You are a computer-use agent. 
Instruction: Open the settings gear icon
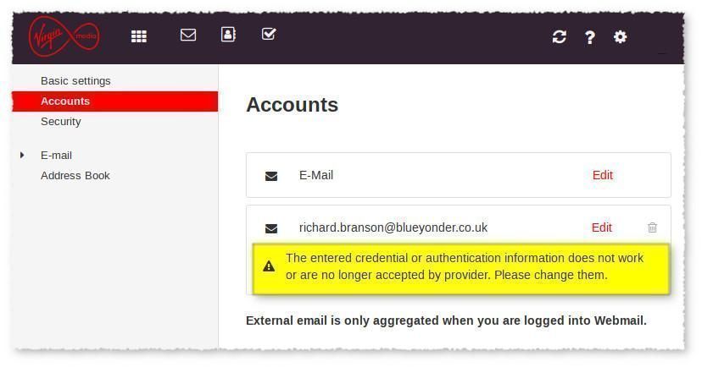(x=621, y=36)
